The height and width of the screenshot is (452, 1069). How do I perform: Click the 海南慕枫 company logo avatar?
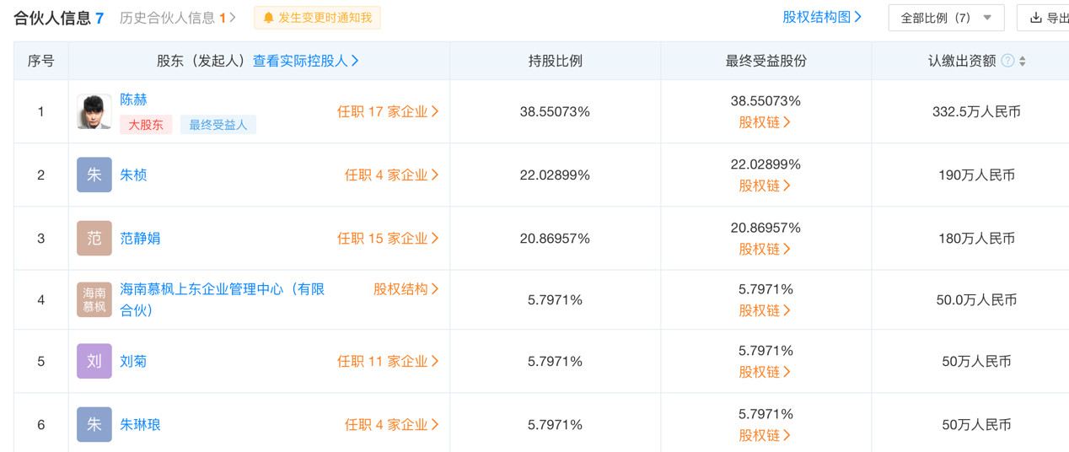[x=94, y=299]
